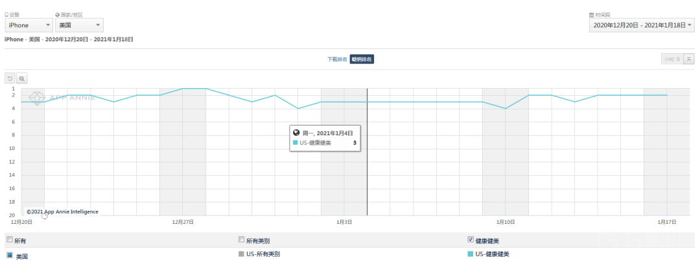
Task: Toggle the 美国 blue legend checkbox
Action: [10, 256]
